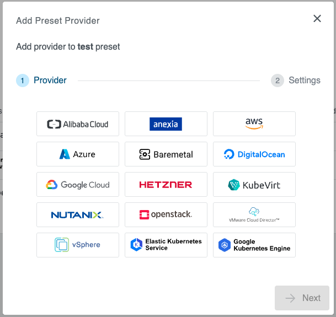Pick the Google Cloud provider
The height and width of the screenshot is (317, 336).
[x=78, y=185]
